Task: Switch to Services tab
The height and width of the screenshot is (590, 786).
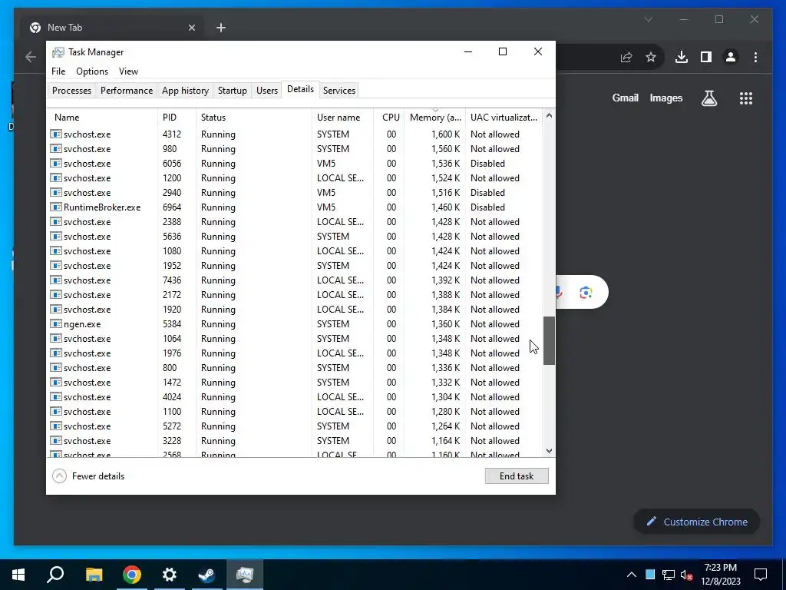Action: (339, 91)
